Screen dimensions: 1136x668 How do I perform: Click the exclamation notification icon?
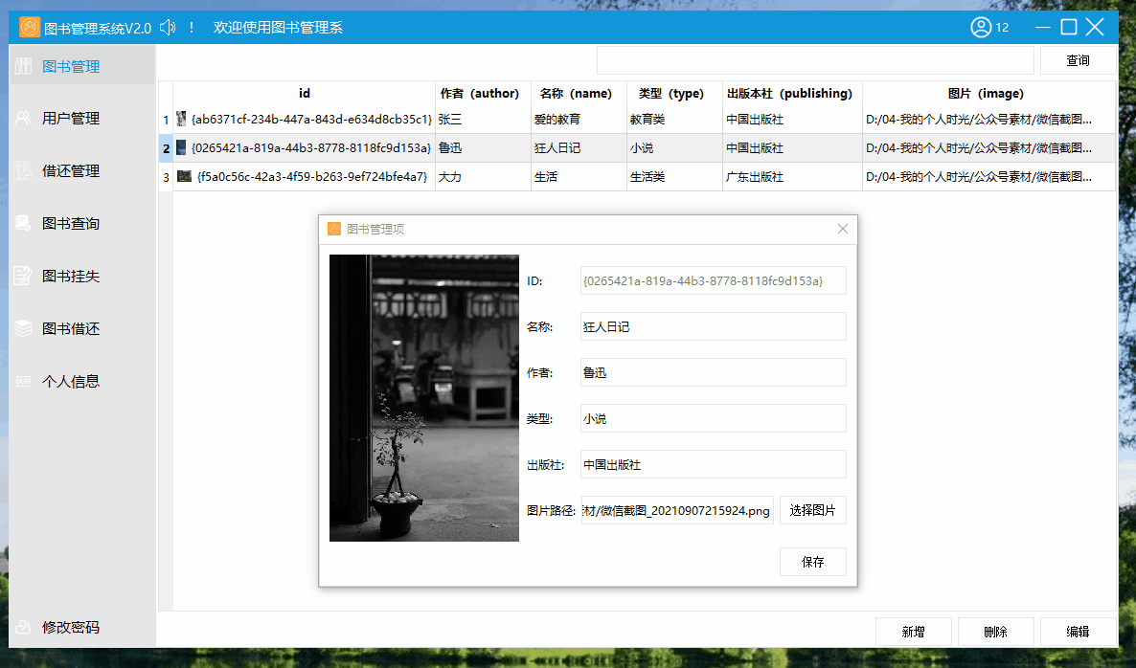coord(191,27)
